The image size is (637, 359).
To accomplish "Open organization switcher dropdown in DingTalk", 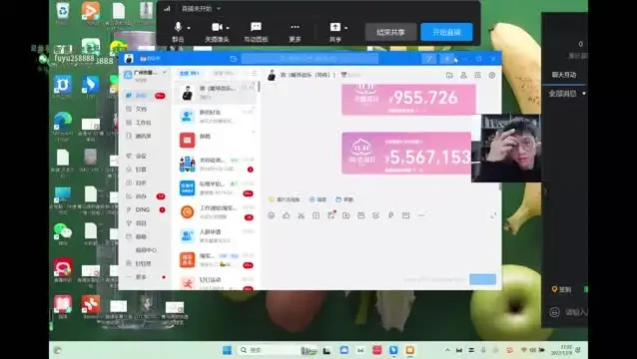I will click(165, 73).
